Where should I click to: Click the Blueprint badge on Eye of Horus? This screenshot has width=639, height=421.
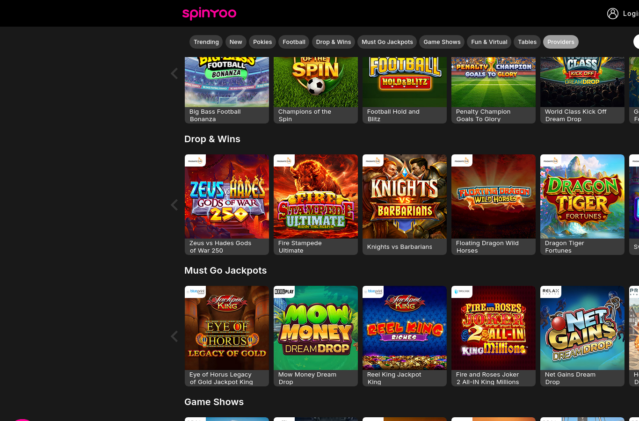click(195, 292)
